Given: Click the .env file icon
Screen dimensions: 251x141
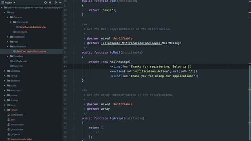Looking at the screenshot, I should click(9, 119).
